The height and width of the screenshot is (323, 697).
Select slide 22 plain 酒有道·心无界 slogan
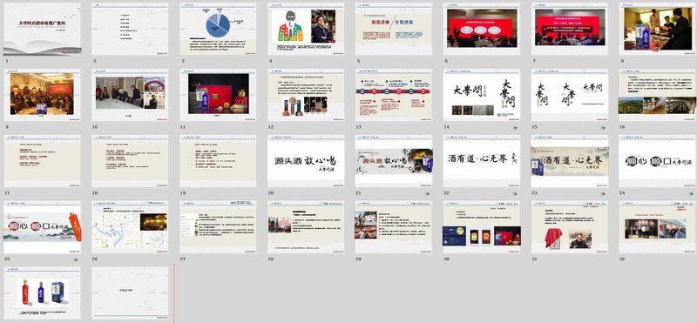coord(482,161)
